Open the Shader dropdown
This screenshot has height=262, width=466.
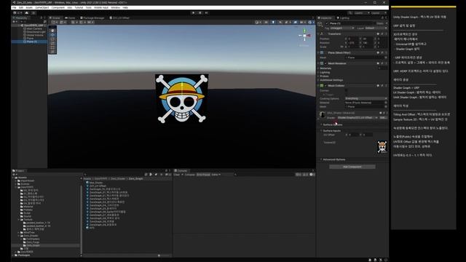pos(358,118)
